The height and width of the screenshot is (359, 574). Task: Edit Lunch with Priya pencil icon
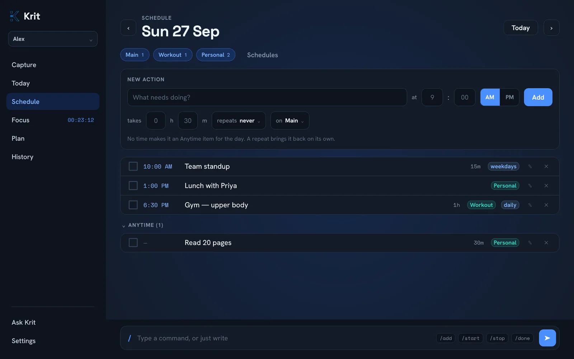coord(530,186)
